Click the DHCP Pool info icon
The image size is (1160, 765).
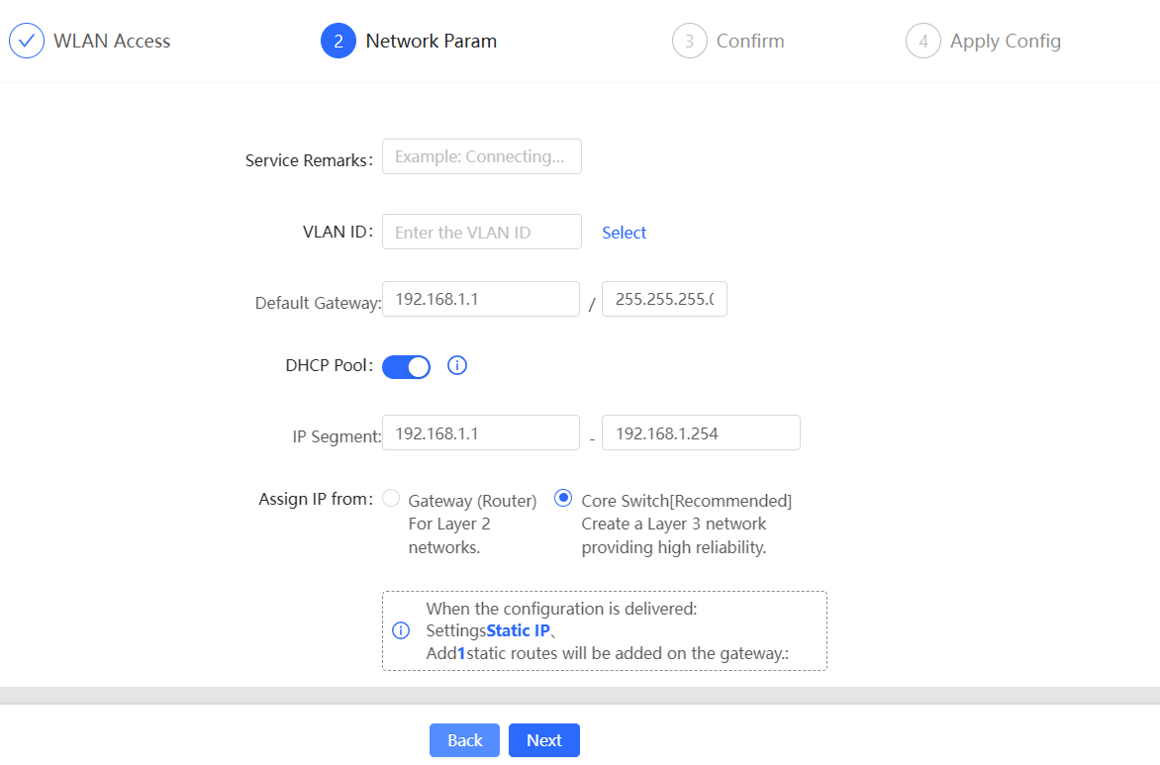tap(457, 365)
